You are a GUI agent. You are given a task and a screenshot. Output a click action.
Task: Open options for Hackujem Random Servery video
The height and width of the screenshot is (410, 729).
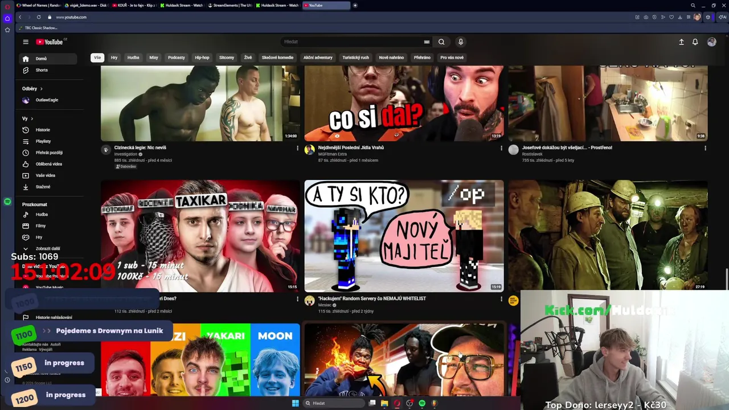click(x=501, y=299)
